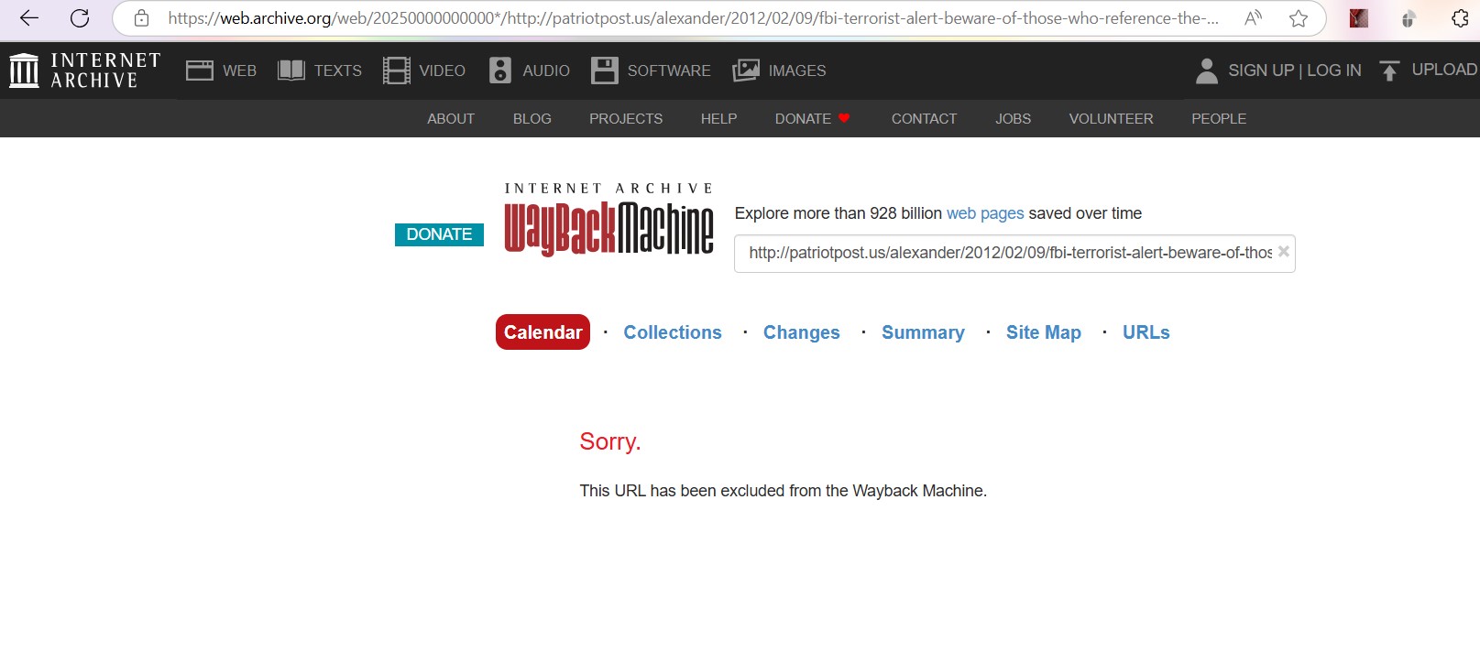This screenshot has width=1480, height=652.
Task: Click the Wayback Machine logo
Action: [x=608, y=220]
